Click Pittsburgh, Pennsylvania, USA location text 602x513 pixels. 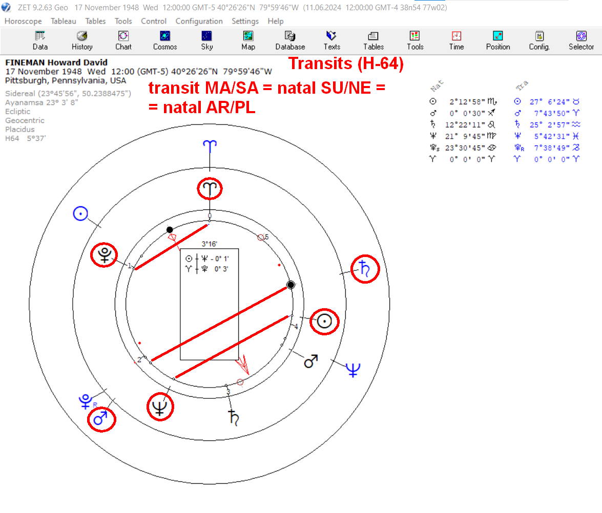tap(65, 80)
